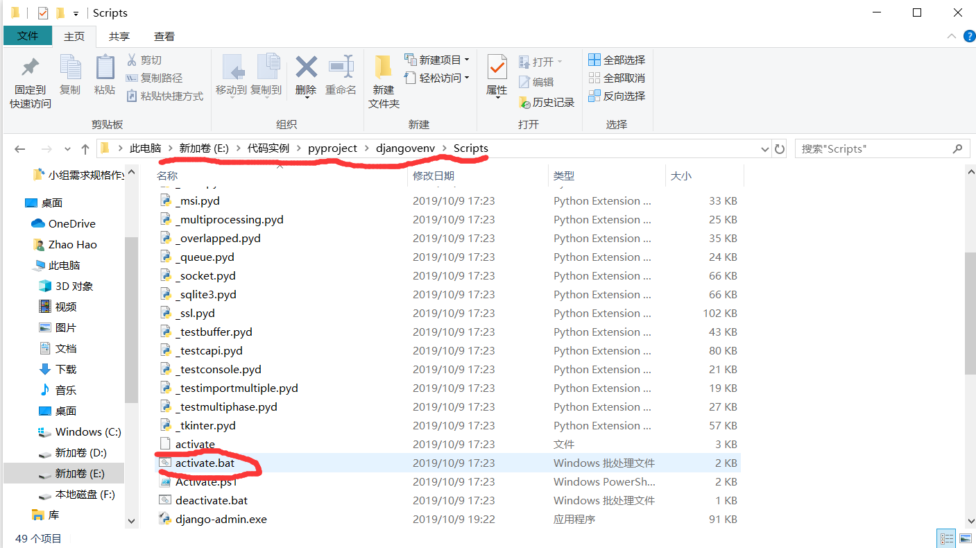This screenshot has width=976, height=548.
Task: Click the help question mark icon
Action: pos(968,37)
